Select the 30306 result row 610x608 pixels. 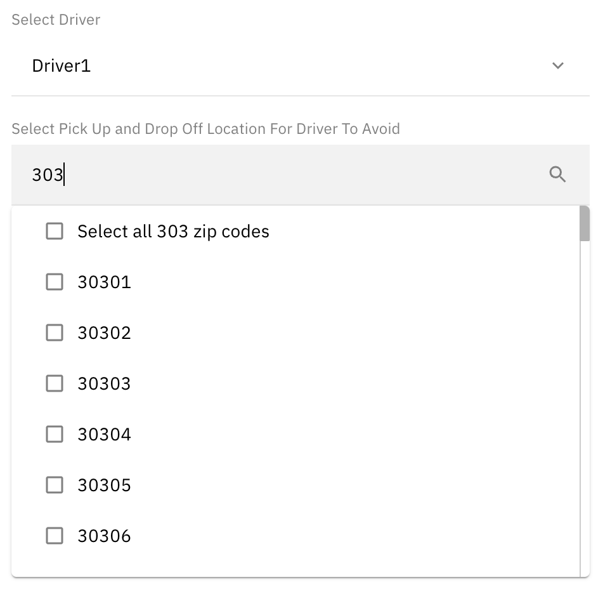(103, 536)
